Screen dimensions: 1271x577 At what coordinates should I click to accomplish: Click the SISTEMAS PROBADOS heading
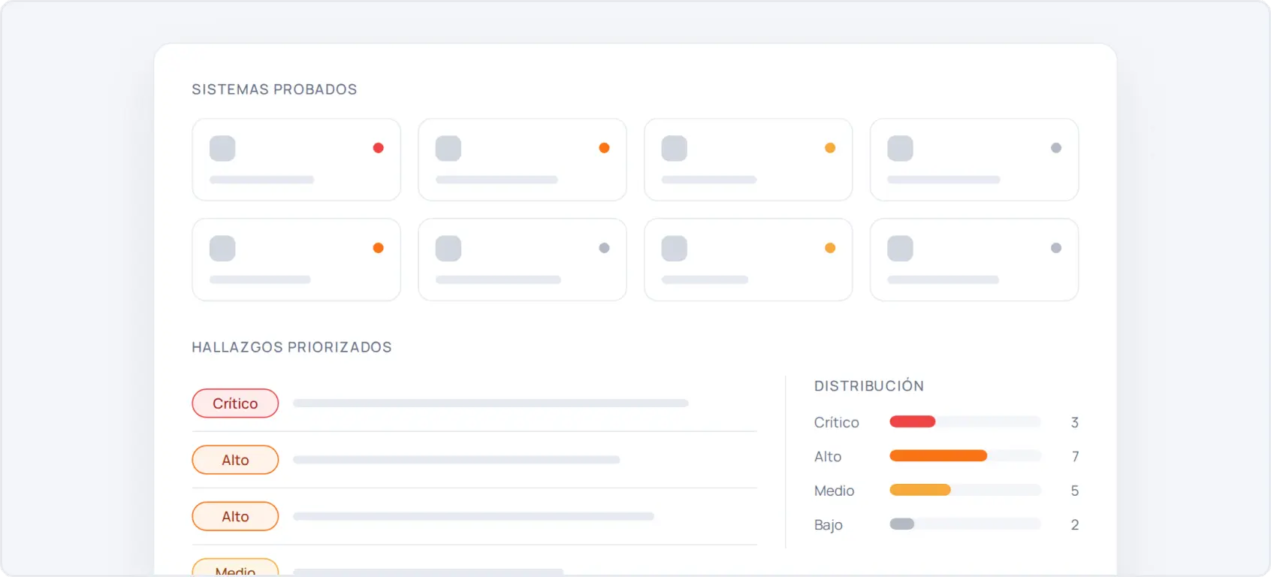click(274, 89)
